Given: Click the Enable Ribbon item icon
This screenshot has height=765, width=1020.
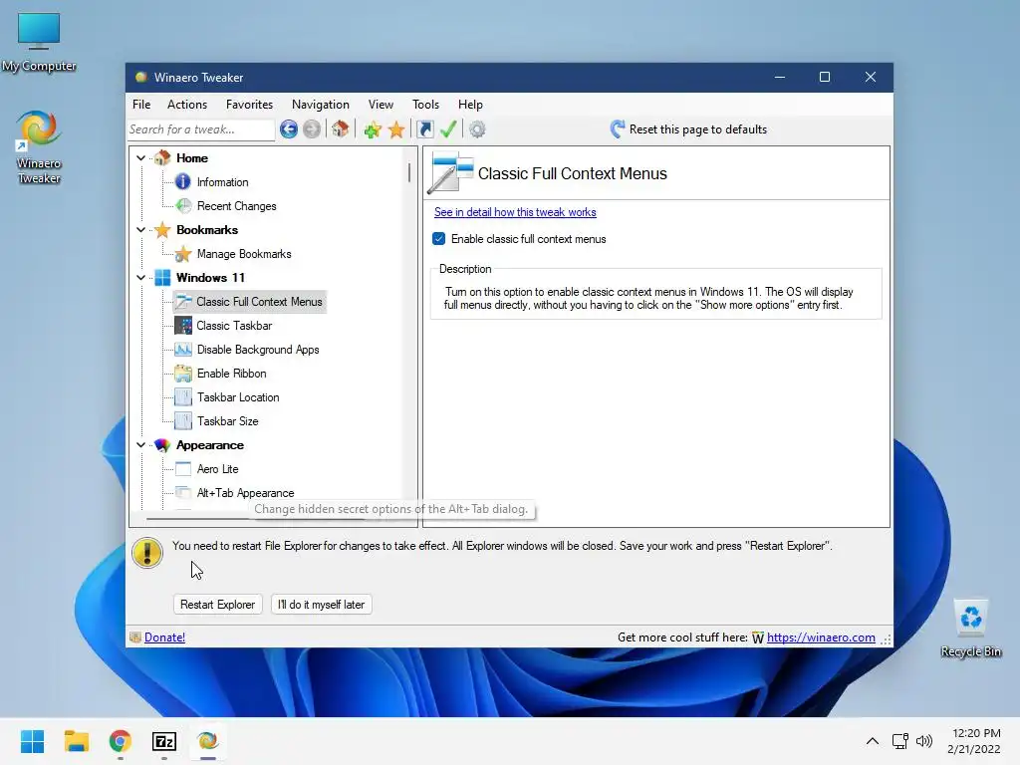Looking at the screenshot, I should pos(183,374).
